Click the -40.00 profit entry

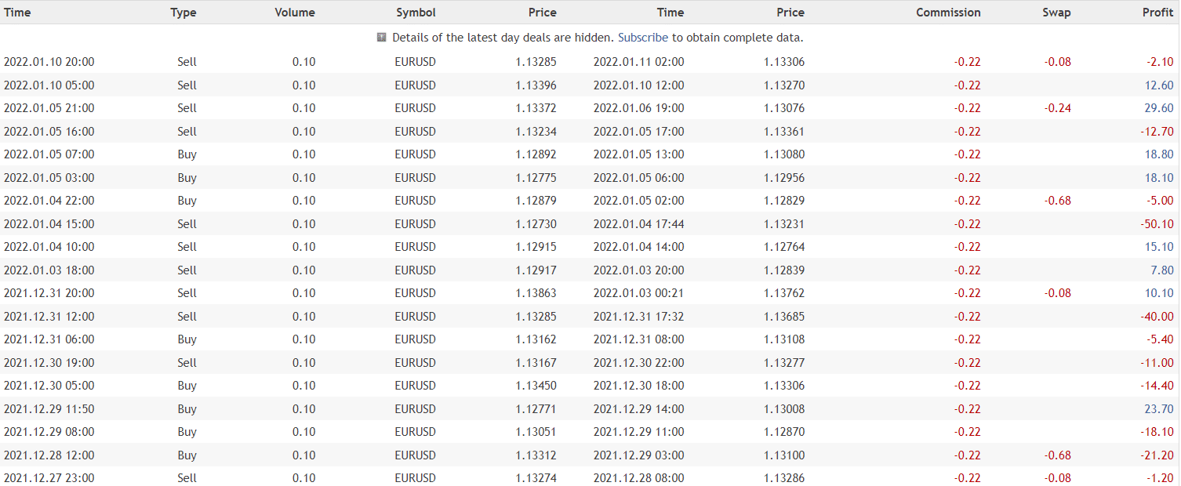tap(1157, 317)
